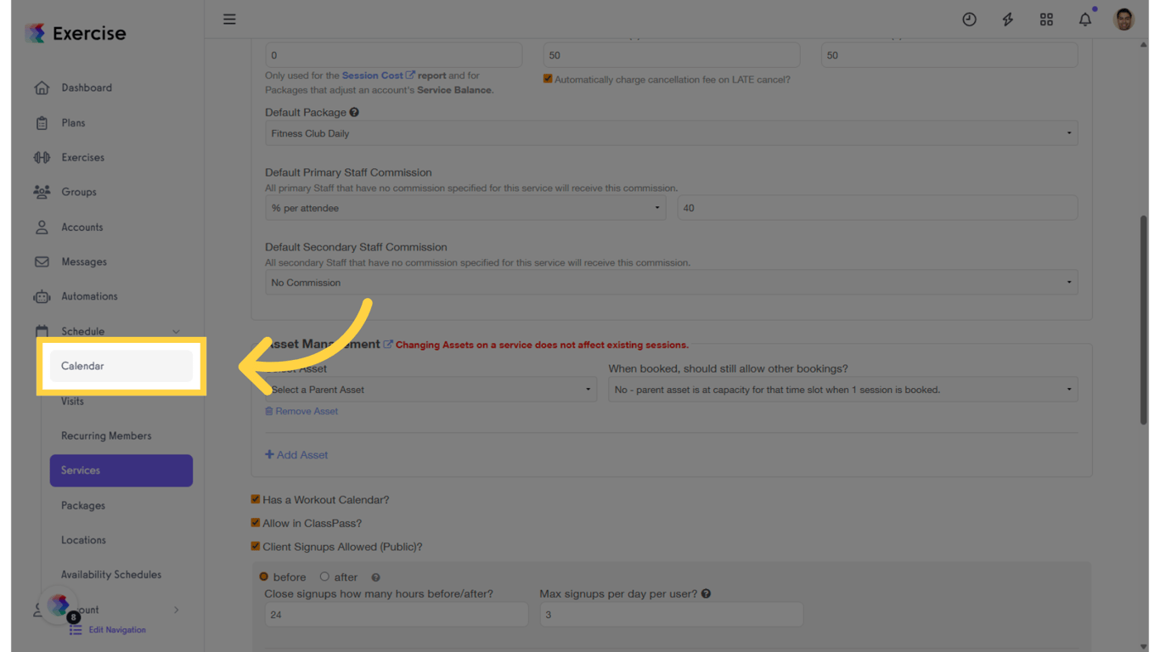Screen dimensions: 1160x652
Task: Click the Default Package help icon
Action: tap(354, 112)
